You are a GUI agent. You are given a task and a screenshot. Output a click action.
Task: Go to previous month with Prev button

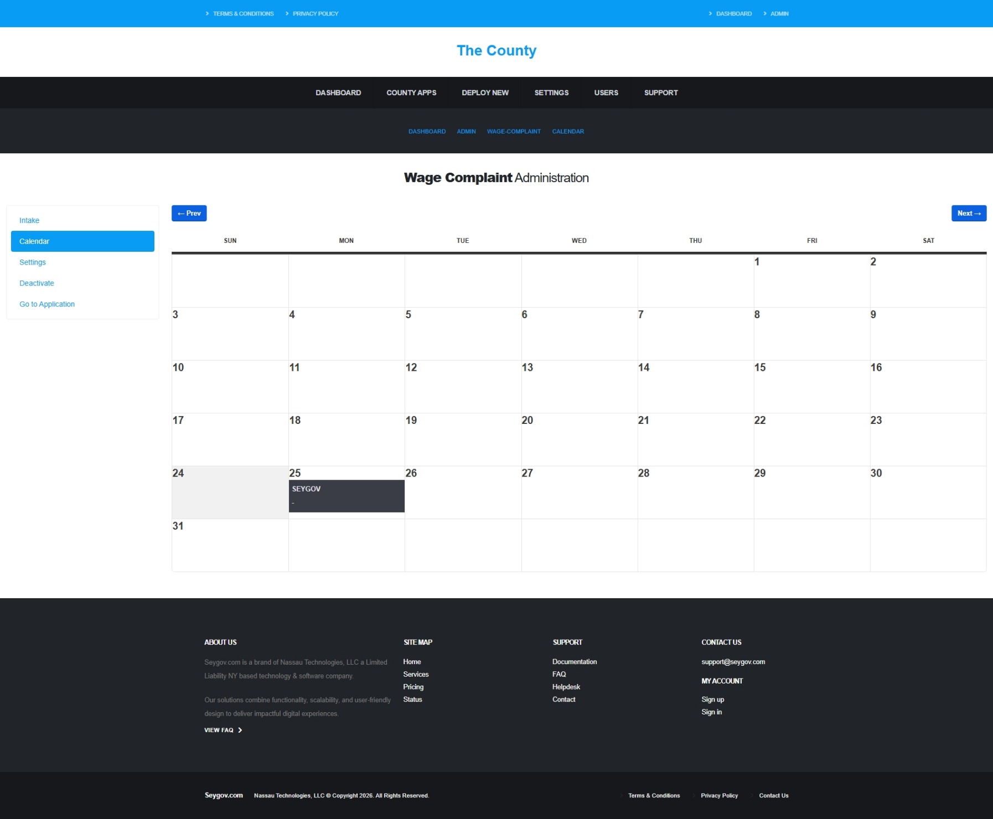click(189, 213)
